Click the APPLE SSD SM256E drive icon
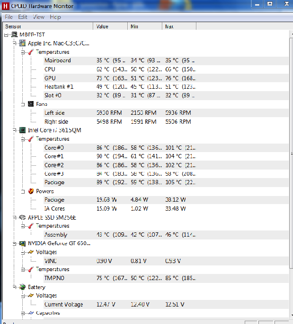 pos(22,217)
